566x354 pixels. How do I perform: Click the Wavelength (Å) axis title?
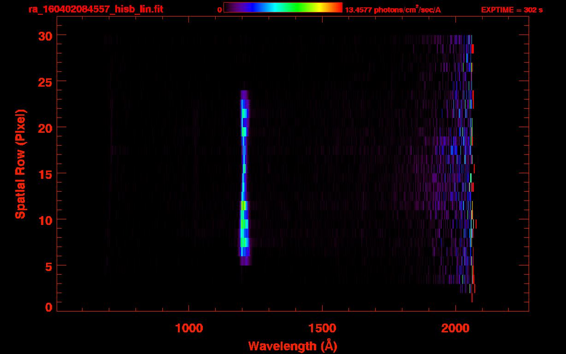[293, 346]
